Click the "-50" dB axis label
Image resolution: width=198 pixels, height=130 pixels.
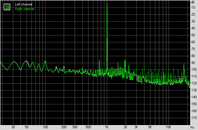pyautogui.click(x=193, y=35)
